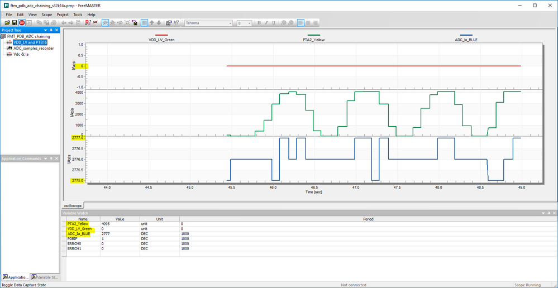This screenshot has height=288, width=558.
Task: Pin the Application Commands panel
Action: pyautogui.click(x=51, y=159)
